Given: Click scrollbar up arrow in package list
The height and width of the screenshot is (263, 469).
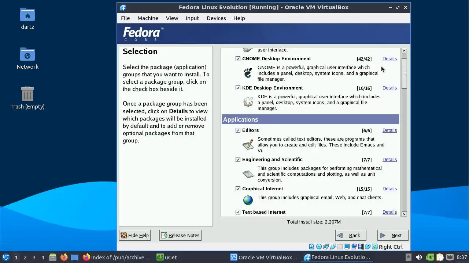Looking at the screenshot, I should pos(404,50).
